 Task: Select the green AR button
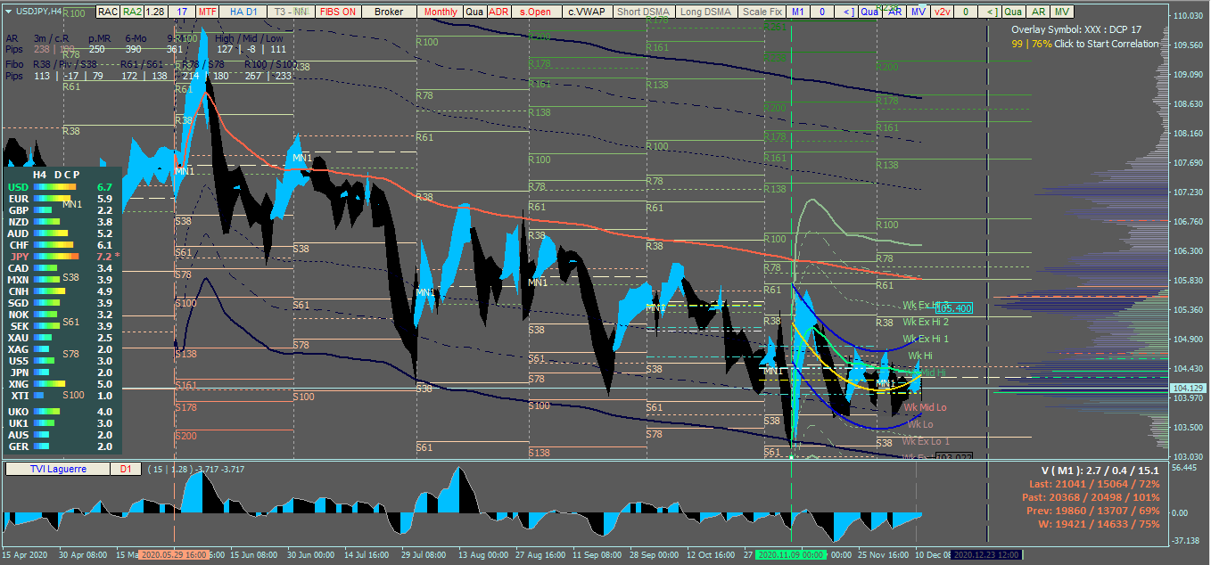tap(1038, 12)
